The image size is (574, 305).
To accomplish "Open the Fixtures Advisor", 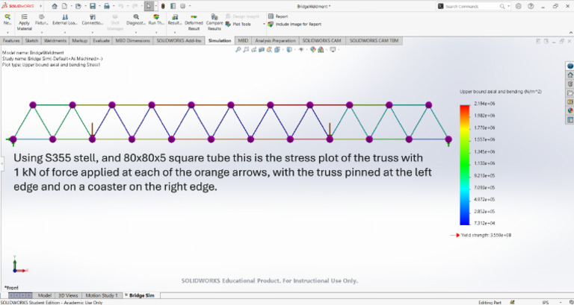I will click(42, 19).
